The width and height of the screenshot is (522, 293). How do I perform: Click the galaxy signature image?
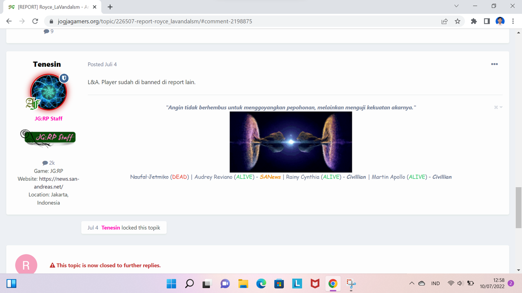[x=291, y=142]
